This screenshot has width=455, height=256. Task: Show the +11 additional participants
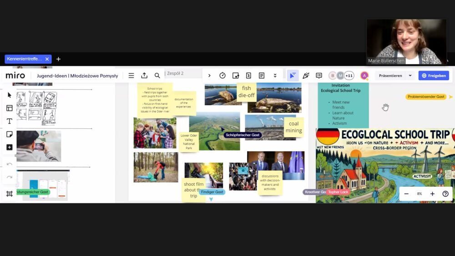pyautogui.click(x=349, y=76)
